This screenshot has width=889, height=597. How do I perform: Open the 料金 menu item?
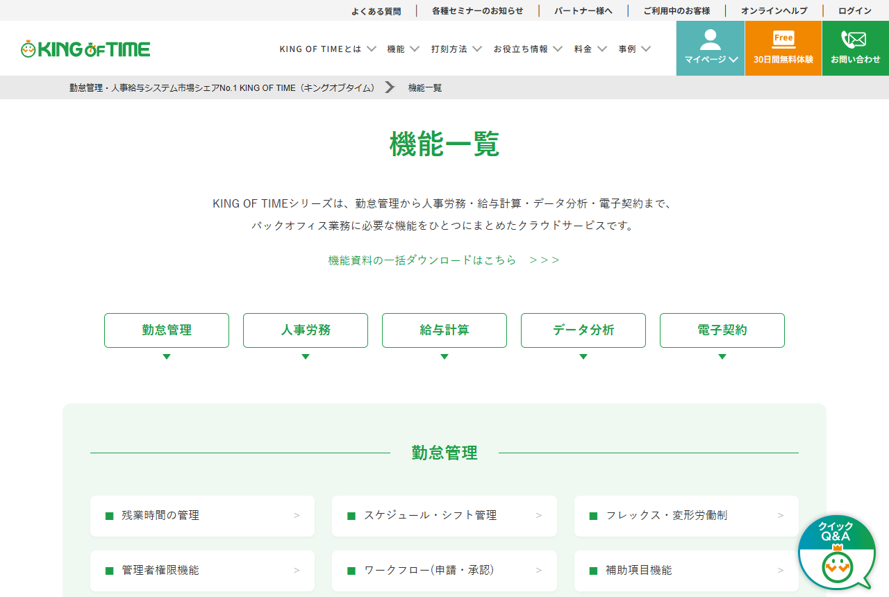pyautogui.click(x=583, y=49)
